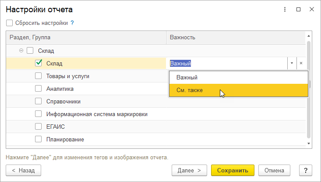Viewport: 321px width, 182px height.
Task: Click the importance input field
Action: (x=228, y=63)
